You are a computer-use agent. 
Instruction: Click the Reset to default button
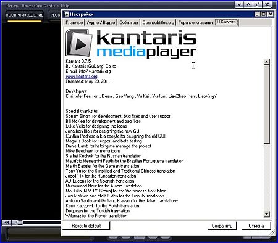[86, 226]
